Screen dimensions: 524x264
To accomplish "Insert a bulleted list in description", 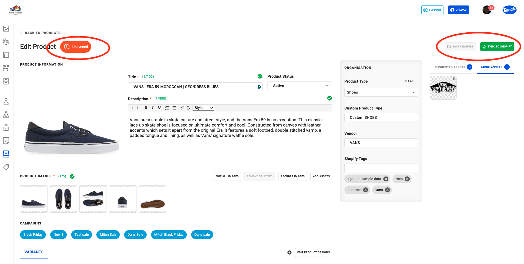I will click(174, 108).
